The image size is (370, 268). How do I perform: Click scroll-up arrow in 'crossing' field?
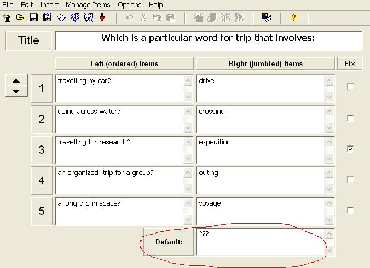pos(329,112)
